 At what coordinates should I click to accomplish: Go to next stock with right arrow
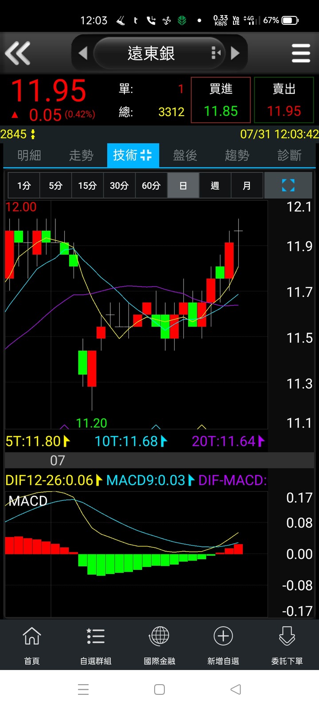point(235,53)
